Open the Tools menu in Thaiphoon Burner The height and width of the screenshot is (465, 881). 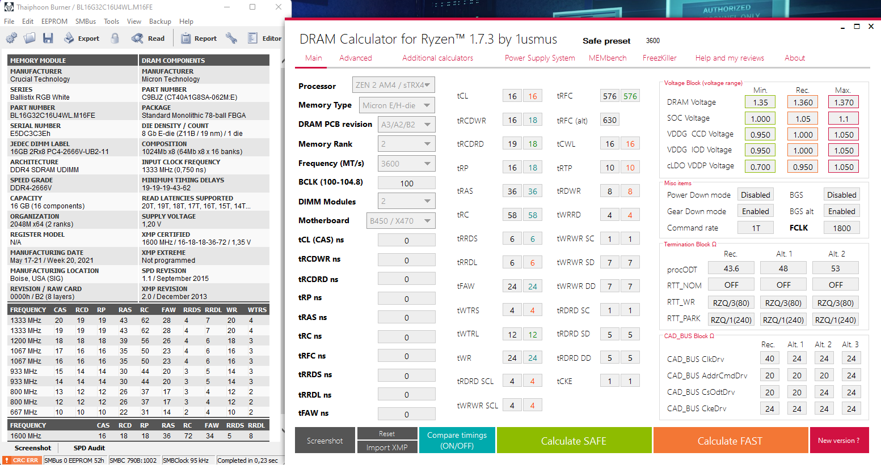tap(111, 22)
